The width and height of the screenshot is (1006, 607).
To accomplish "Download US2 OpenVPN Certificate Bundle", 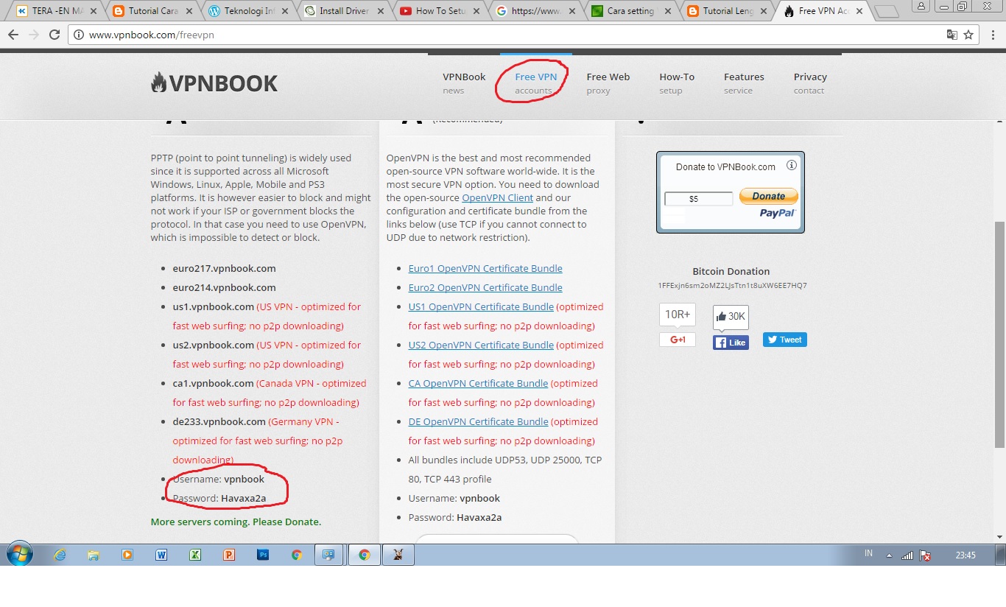I will [x=481, y=345].
